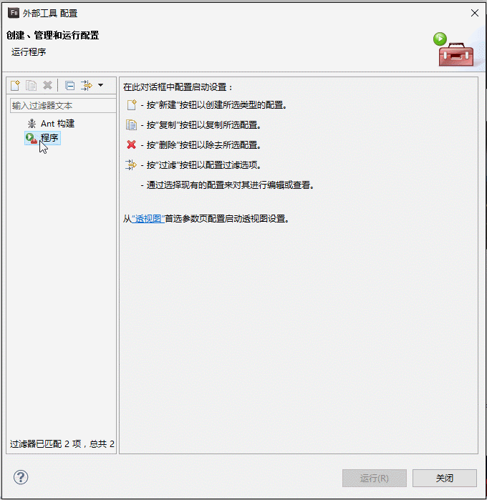487x500 pixels.
Task: Click the 运行(R) button
Action: pos(375,478)
